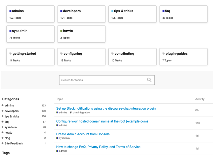Expand sysadmin plus in Categories sidebar
This screenshot has width=216, height=158.
pos(3,127)
